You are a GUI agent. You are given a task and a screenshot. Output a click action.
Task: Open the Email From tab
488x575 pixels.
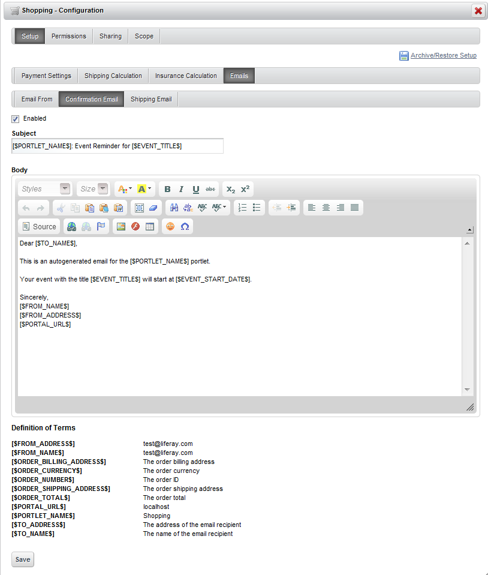pos(37,100)
